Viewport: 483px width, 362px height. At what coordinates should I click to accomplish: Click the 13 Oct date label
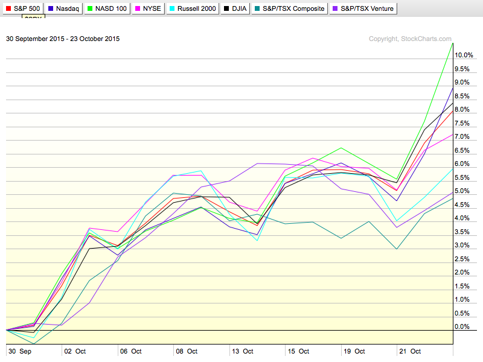click(x=243, y=351)
